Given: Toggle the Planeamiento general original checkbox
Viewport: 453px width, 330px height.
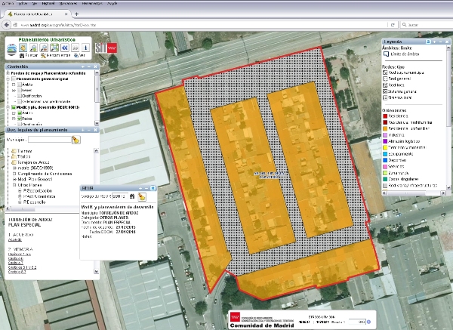Looking at the screenshot, I should point(14,79).
